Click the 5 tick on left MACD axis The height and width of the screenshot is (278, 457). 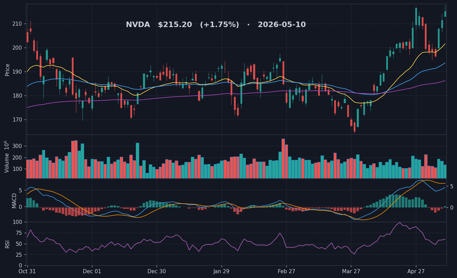coord(21,191)
